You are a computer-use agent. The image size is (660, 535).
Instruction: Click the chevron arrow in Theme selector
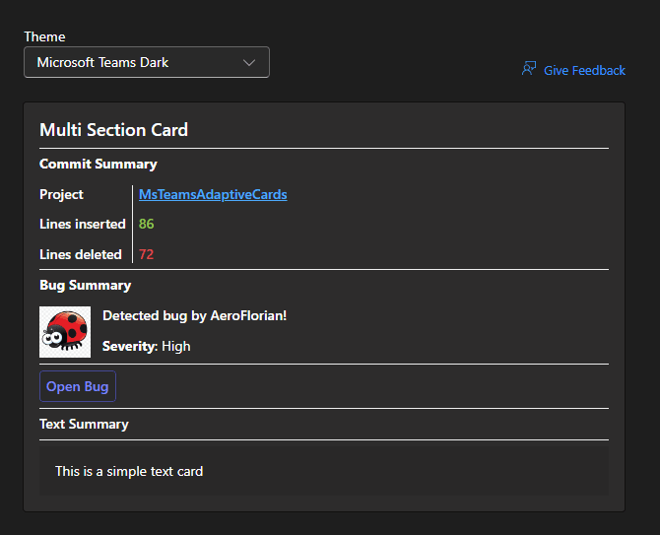249,63
